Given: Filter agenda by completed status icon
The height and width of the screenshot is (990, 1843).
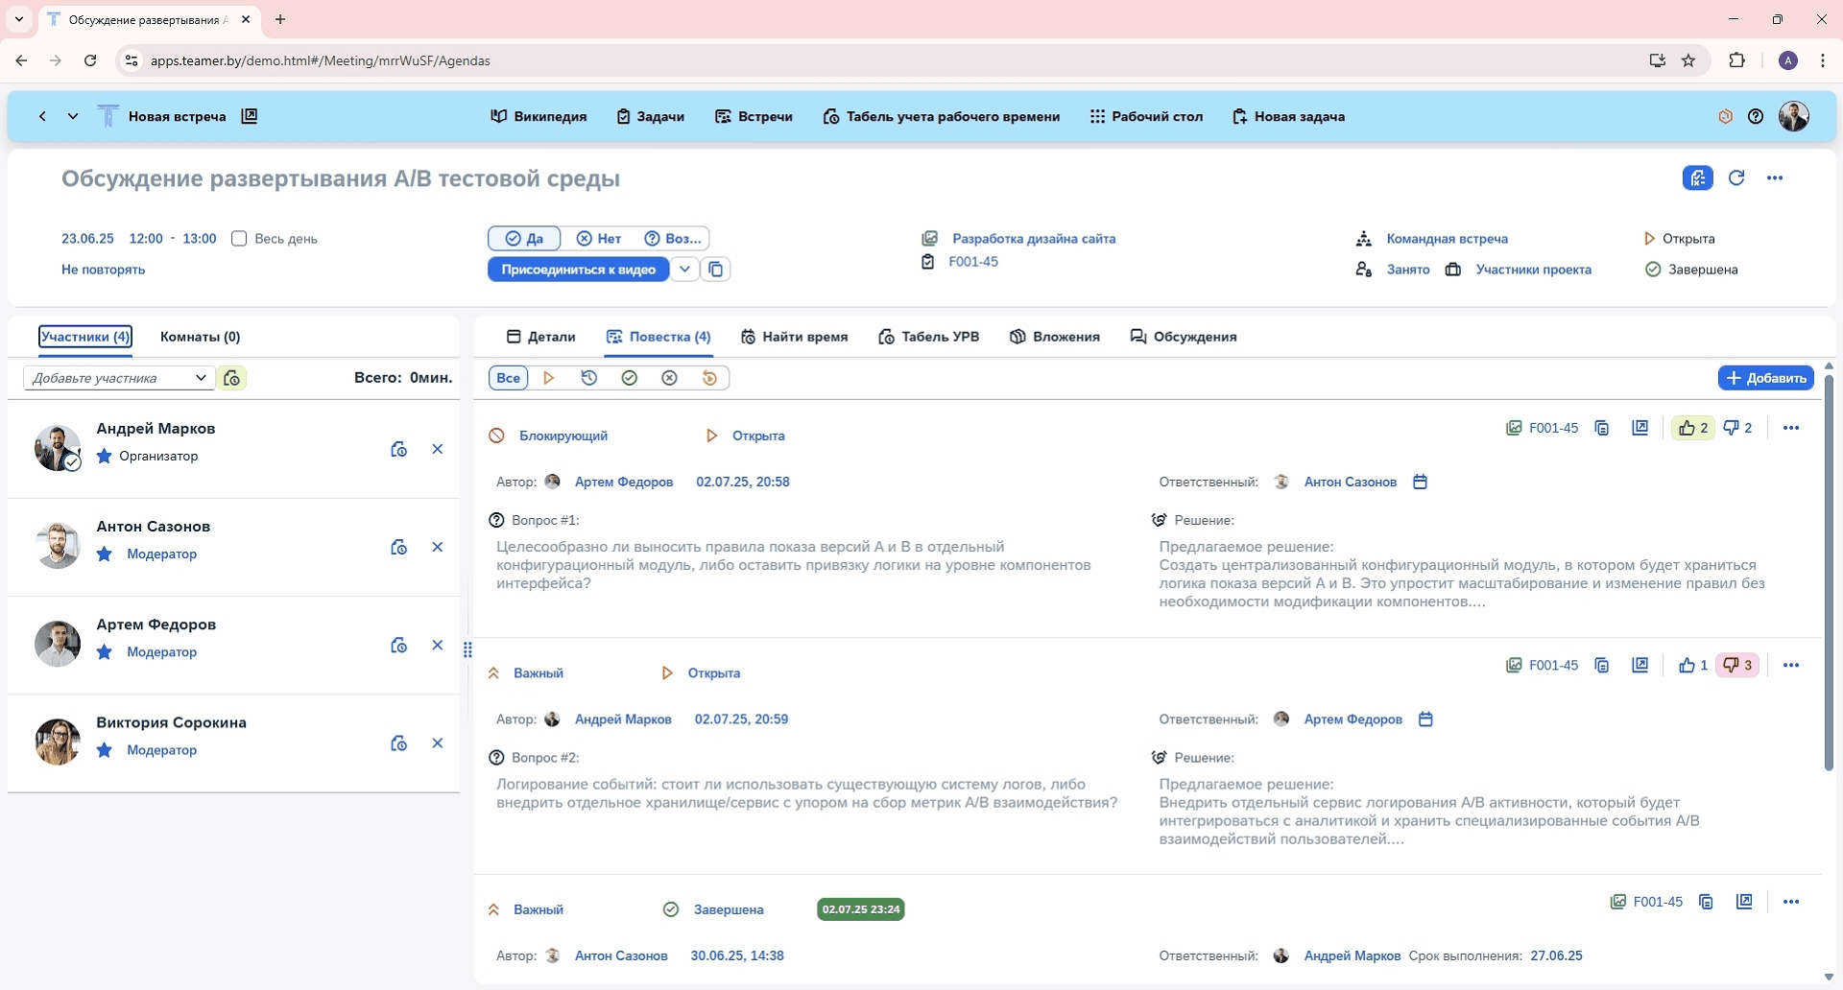Looking at the screenshot, I should [630, 378].
